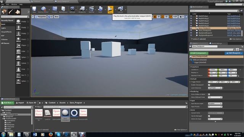Toggle visibility eye for SkySphereBlueprint
Screen dimensions: 244x137
[x=191, y=33]
